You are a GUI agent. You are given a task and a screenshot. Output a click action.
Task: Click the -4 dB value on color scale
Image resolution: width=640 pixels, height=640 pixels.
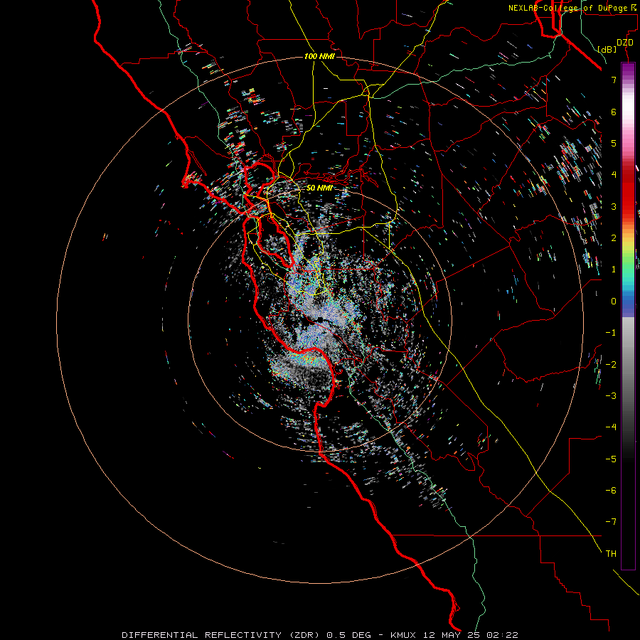[611, 427]
